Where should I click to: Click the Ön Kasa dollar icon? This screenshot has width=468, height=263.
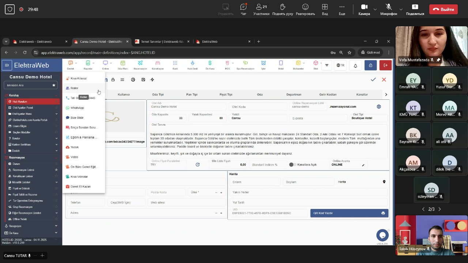tap(210, 64)
